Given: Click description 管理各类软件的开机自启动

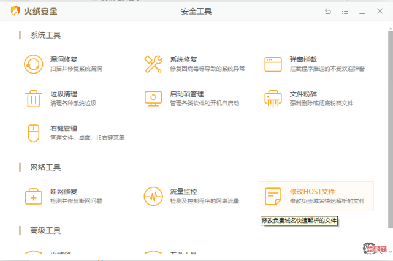Looking at the screenshot, I should 205,104.
